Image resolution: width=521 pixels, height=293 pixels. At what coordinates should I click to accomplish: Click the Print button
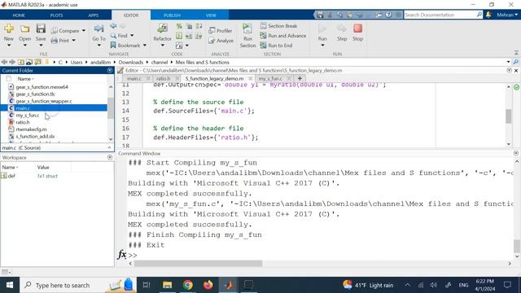click(60, 41)
